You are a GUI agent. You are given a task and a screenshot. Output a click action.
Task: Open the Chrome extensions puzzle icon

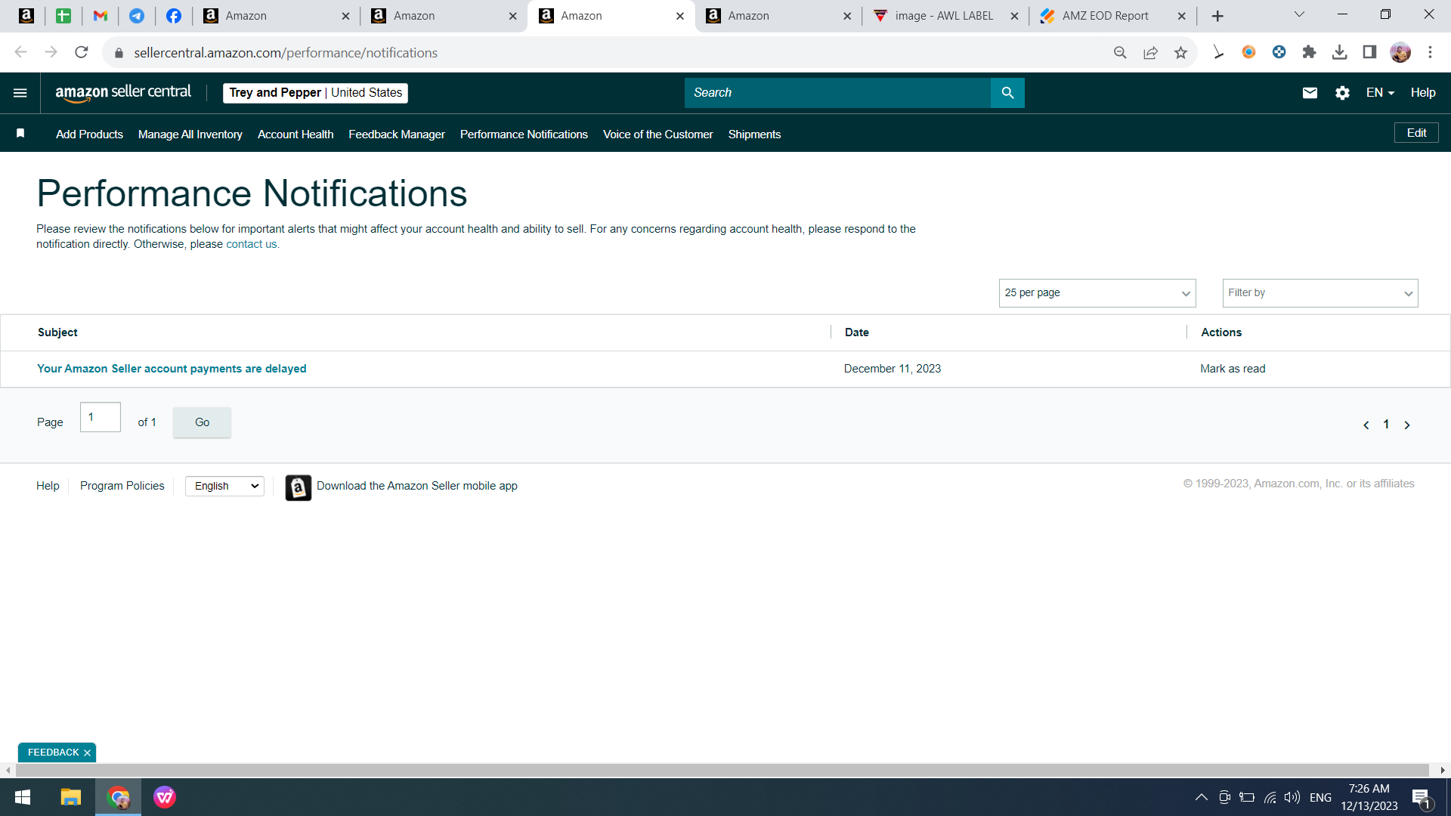tap(1309, 52)
